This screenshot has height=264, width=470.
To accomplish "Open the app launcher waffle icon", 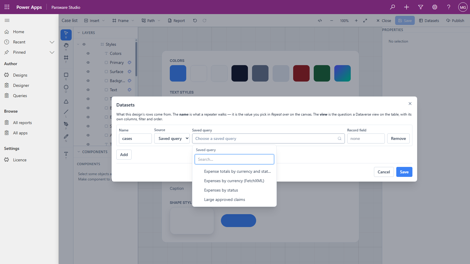I will point(7,7).
